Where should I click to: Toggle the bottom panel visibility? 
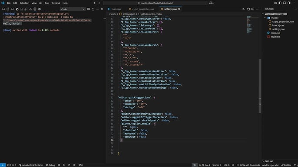coord(285,3)
